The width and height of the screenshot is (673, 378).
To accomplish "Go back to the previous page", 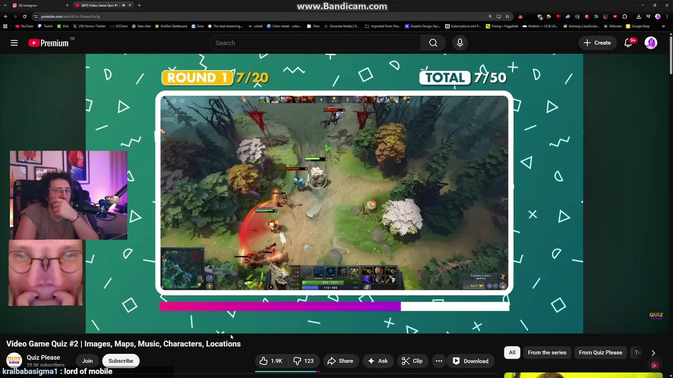I will (6, 16).
